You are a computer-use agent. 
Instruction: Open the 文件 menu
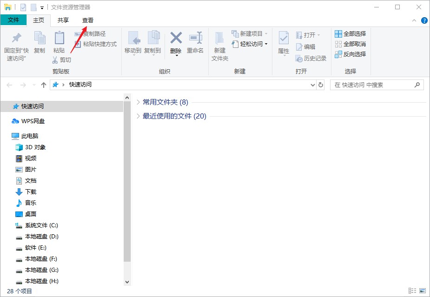click(x=14, y=20)
